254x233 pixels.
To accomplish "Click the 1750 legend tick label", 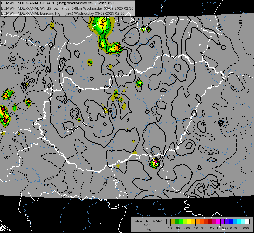I will [x=220, y=228].
